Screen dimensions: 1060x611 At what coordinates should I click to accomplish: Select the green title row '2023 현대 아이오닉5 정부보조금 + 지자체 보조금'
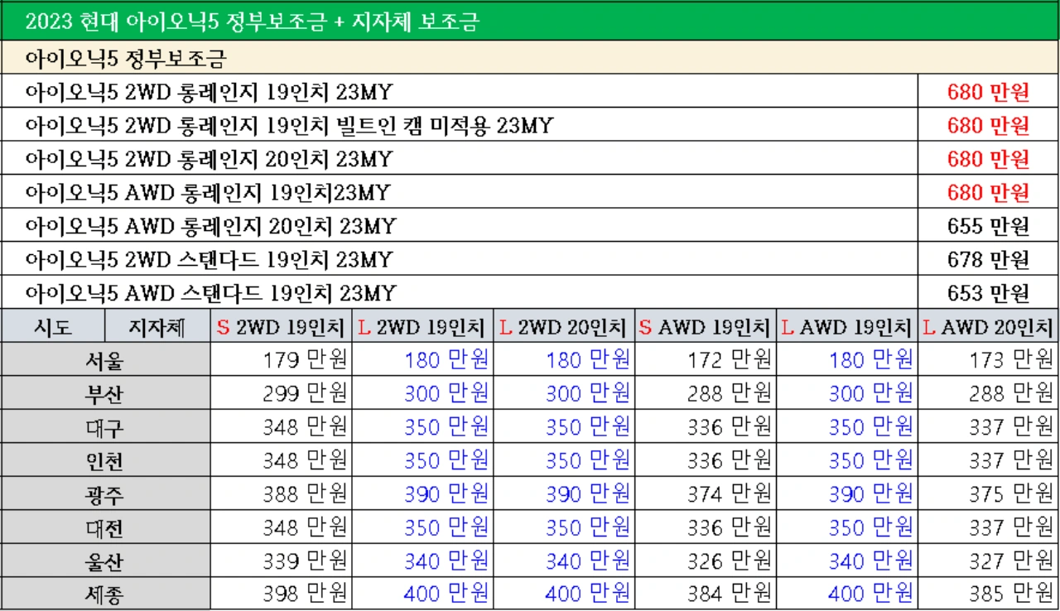point(530,22)
